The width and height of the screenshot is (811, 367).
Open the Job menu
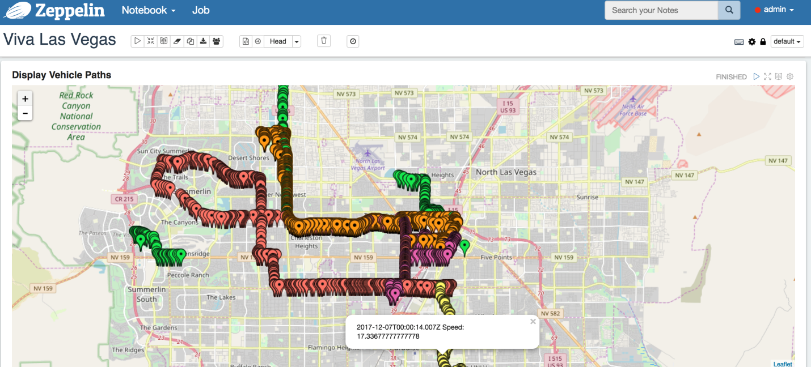[200, 10]
